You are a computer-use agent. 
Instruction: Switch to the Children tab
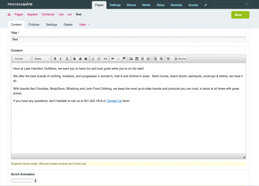[x=34, y=25]
